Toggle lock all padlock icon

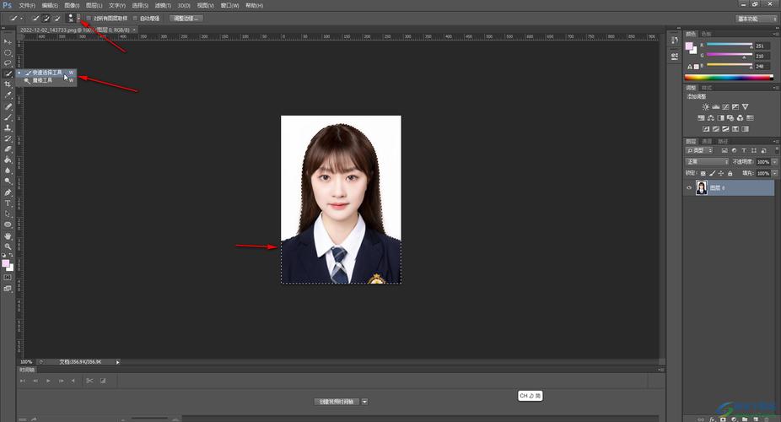click(730, 173)
